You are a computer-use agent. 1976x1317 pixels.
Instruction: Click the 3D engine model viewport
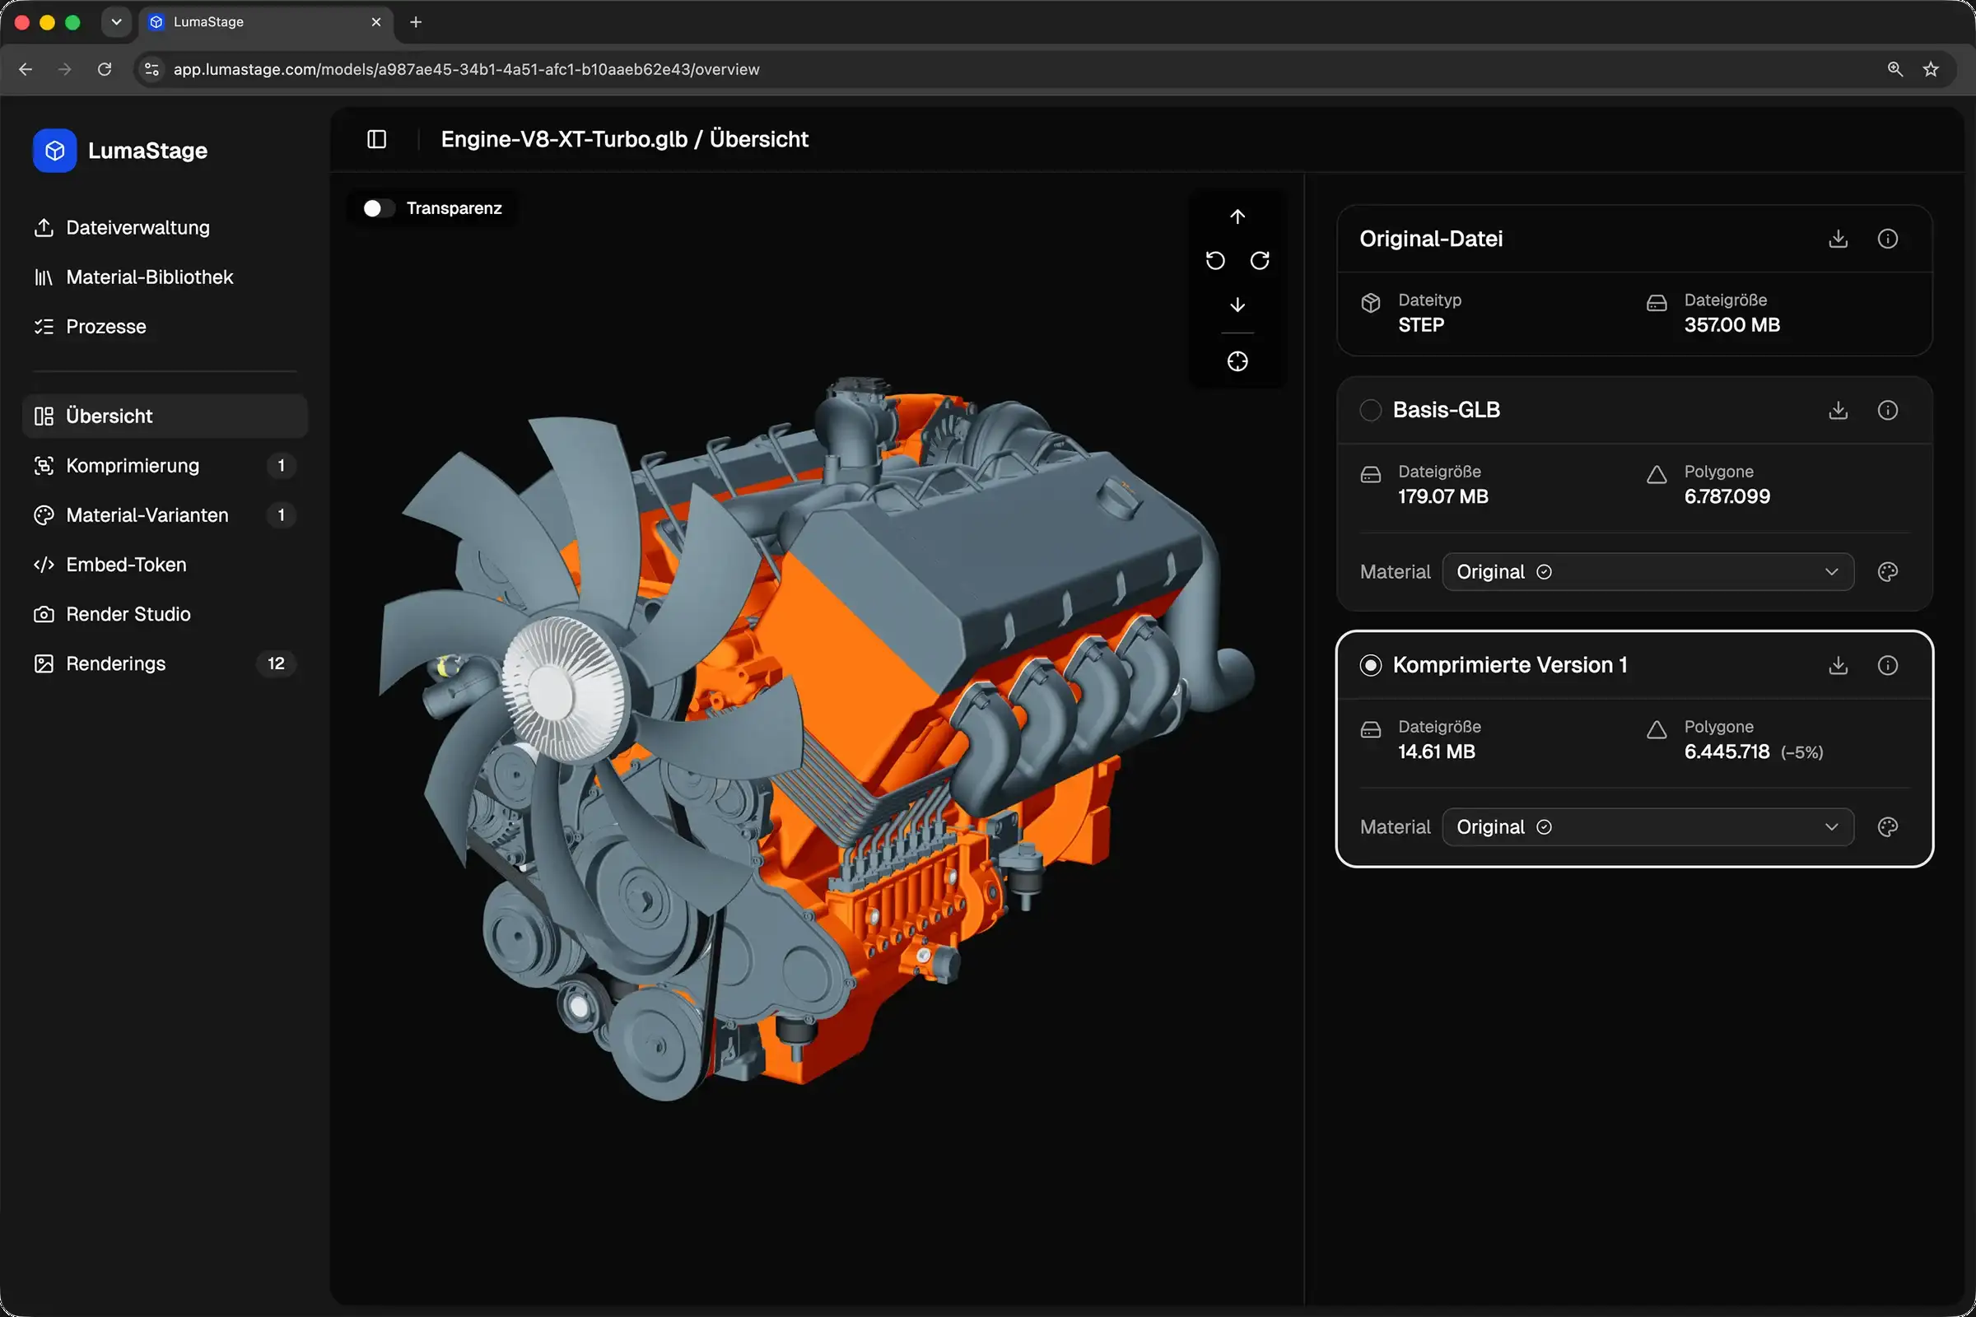click(x=815, y=739)
